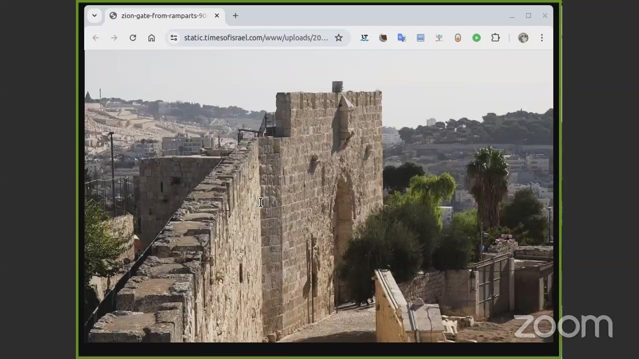Open the Google Translate extension
The height and width of the screenshot is (359, 639).
click(401, 38)
